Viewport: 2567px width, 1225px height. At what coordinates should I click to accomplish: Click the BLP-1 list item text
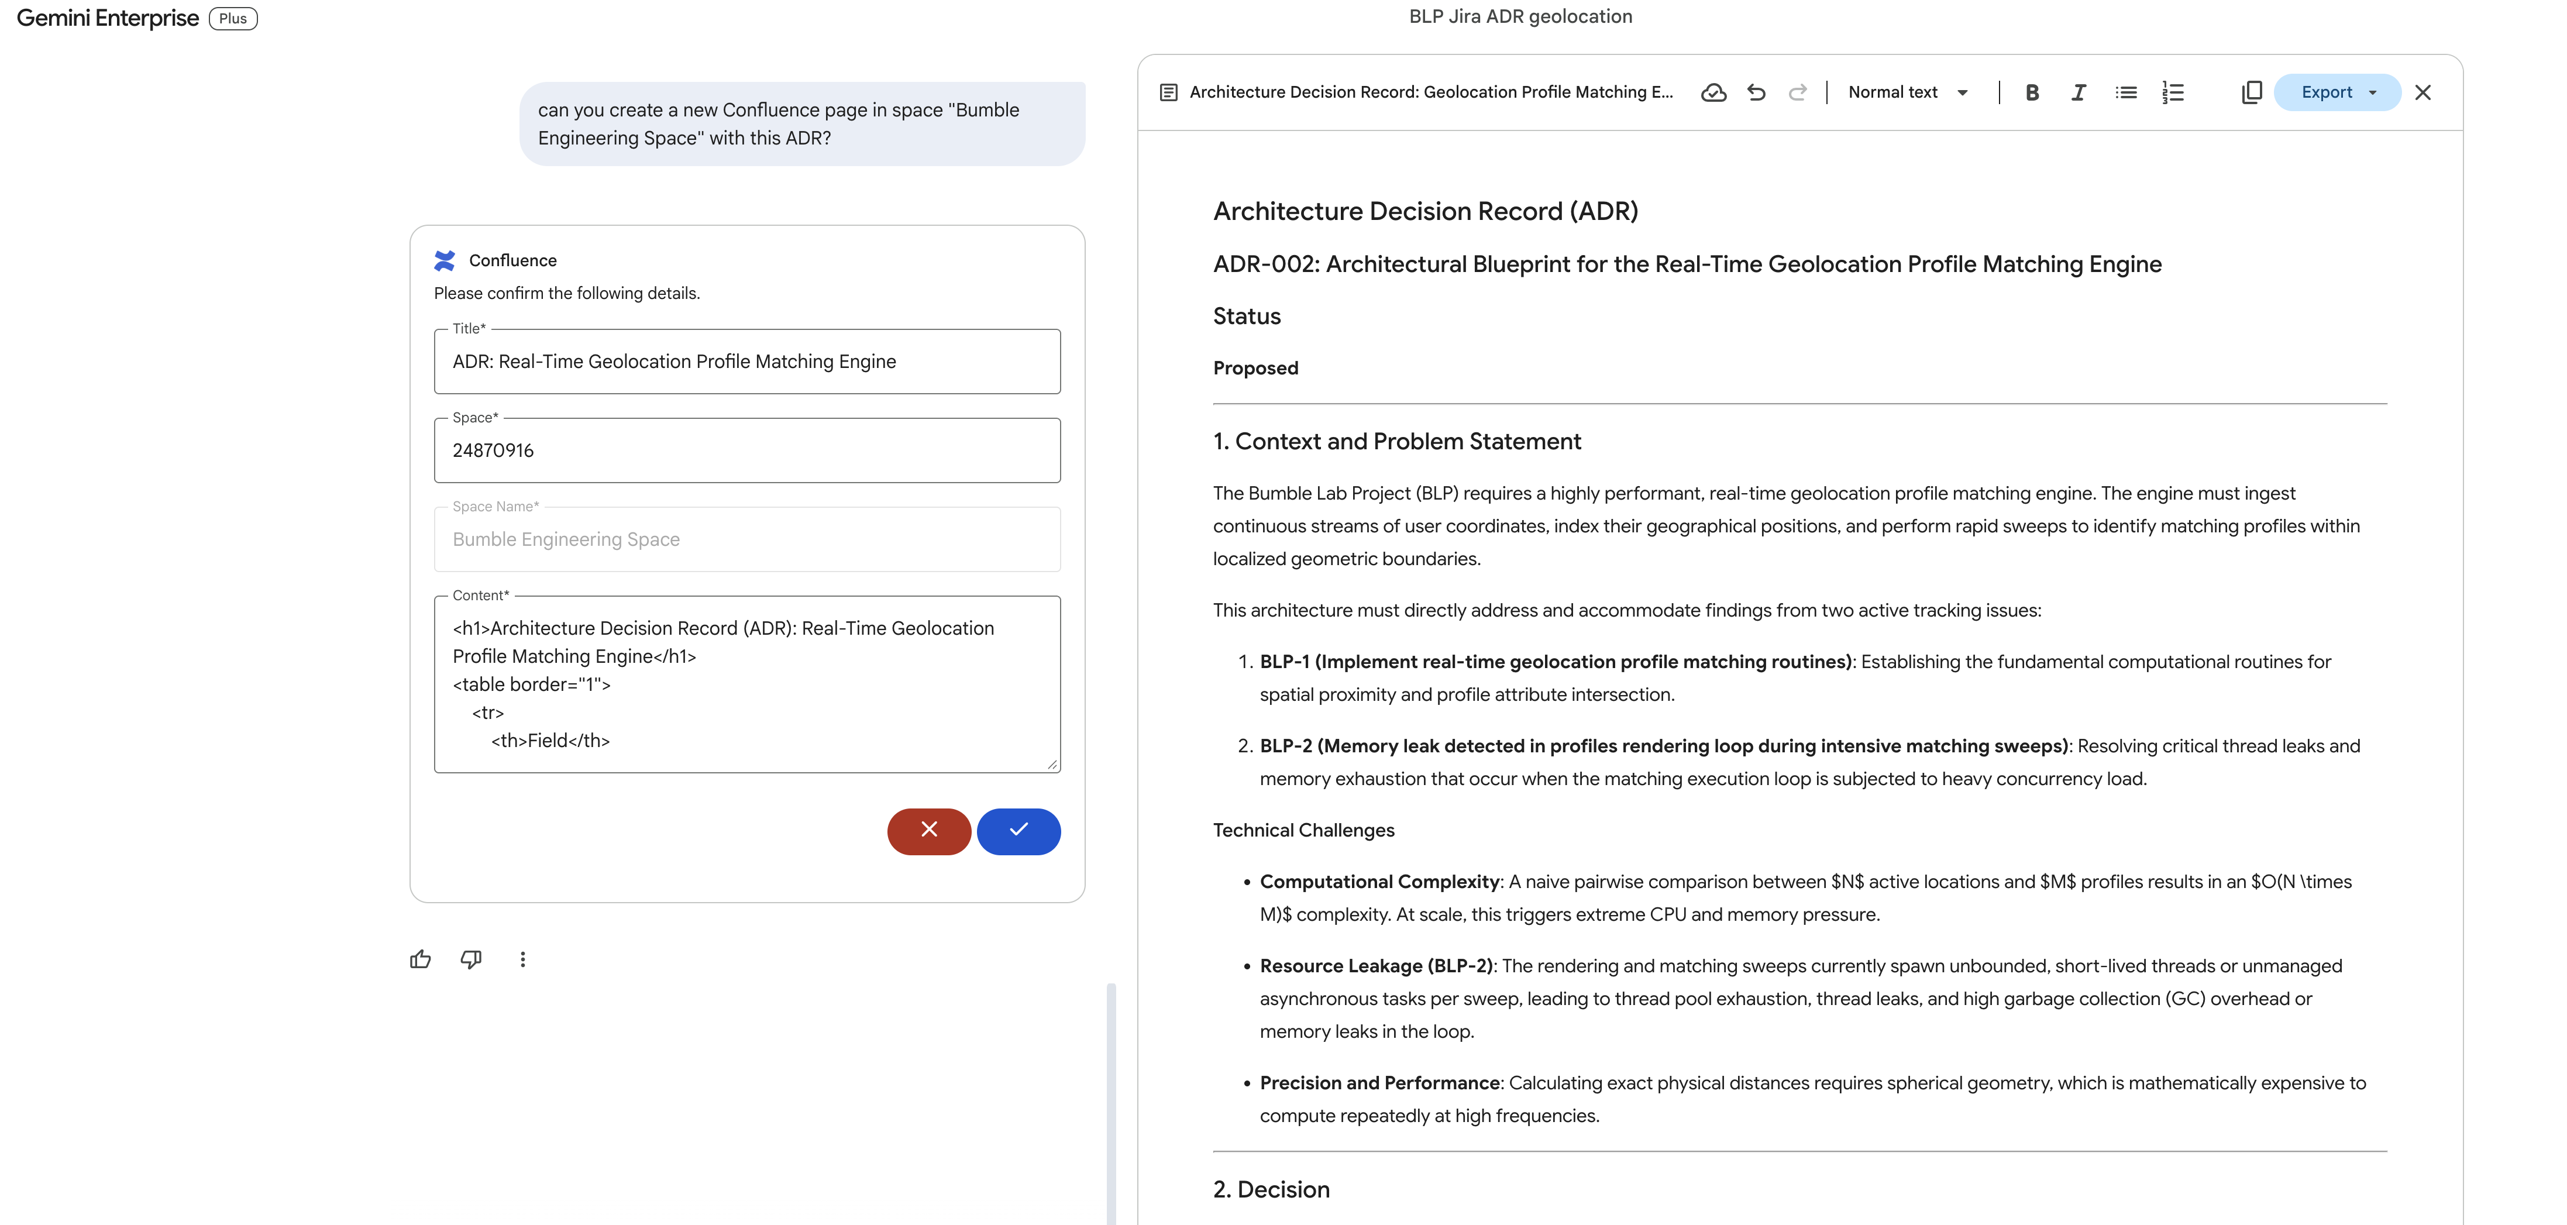click(x=1795, y=678)
